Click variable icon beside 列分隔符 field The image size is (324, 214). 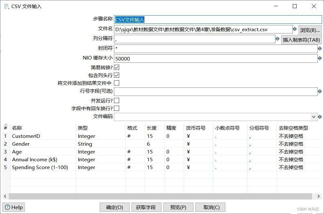point(277,39)
